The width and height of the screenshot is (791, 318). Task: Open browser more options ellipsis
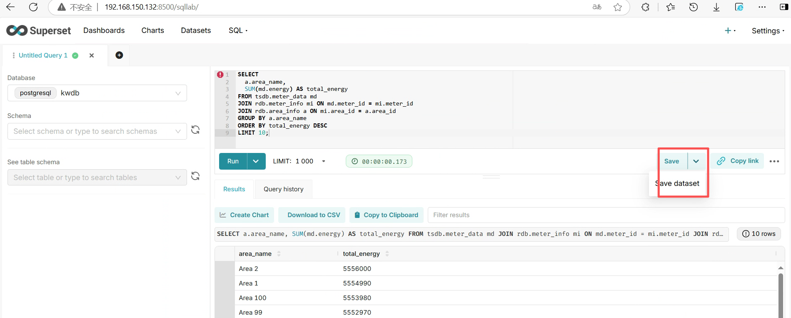(762, 7)
